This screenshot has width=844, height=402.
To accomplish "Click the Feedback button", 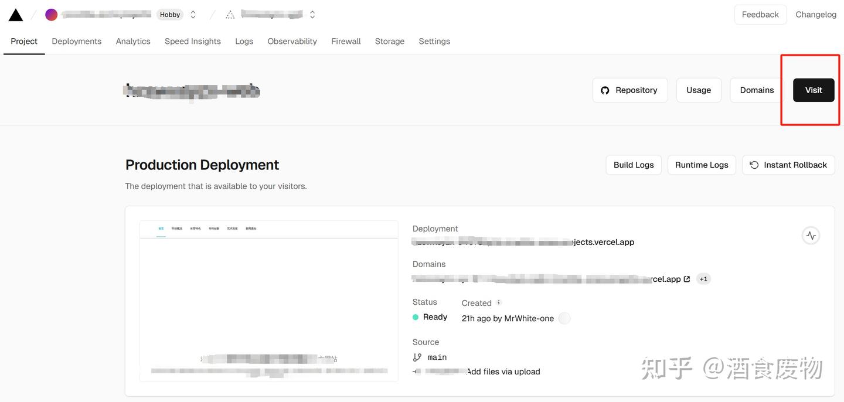I will (760, 14).
